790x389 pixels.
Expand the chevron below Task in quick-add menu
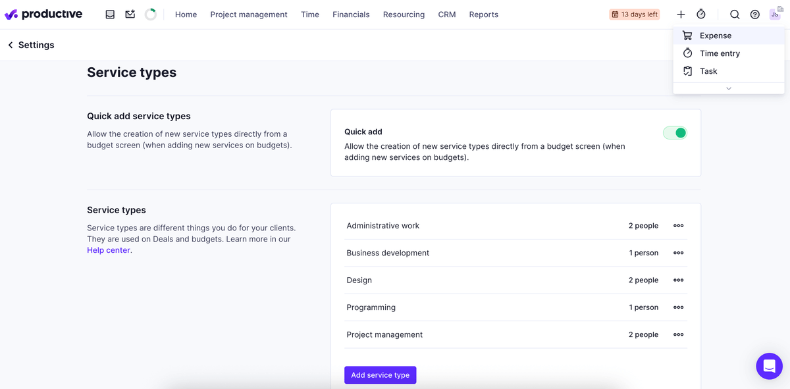728,88
